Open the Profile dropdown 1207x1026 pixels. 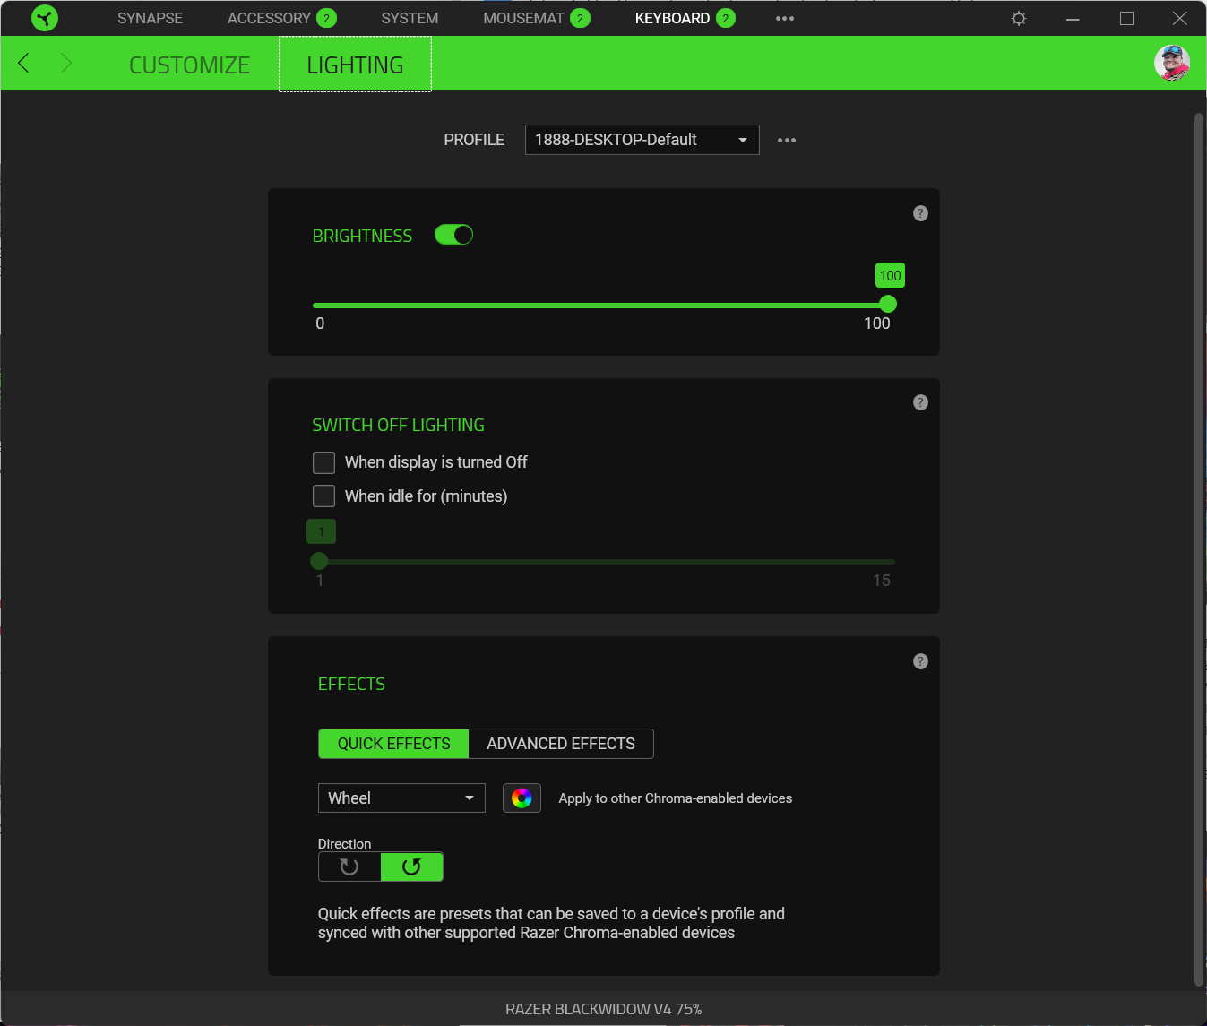pos(642,140)
